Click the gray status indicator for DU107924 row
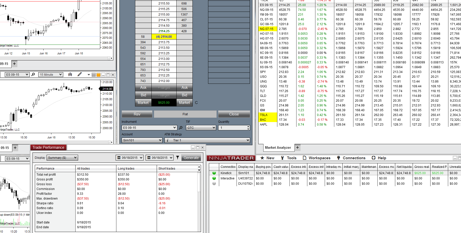461x233 pixels. point(214,184)
